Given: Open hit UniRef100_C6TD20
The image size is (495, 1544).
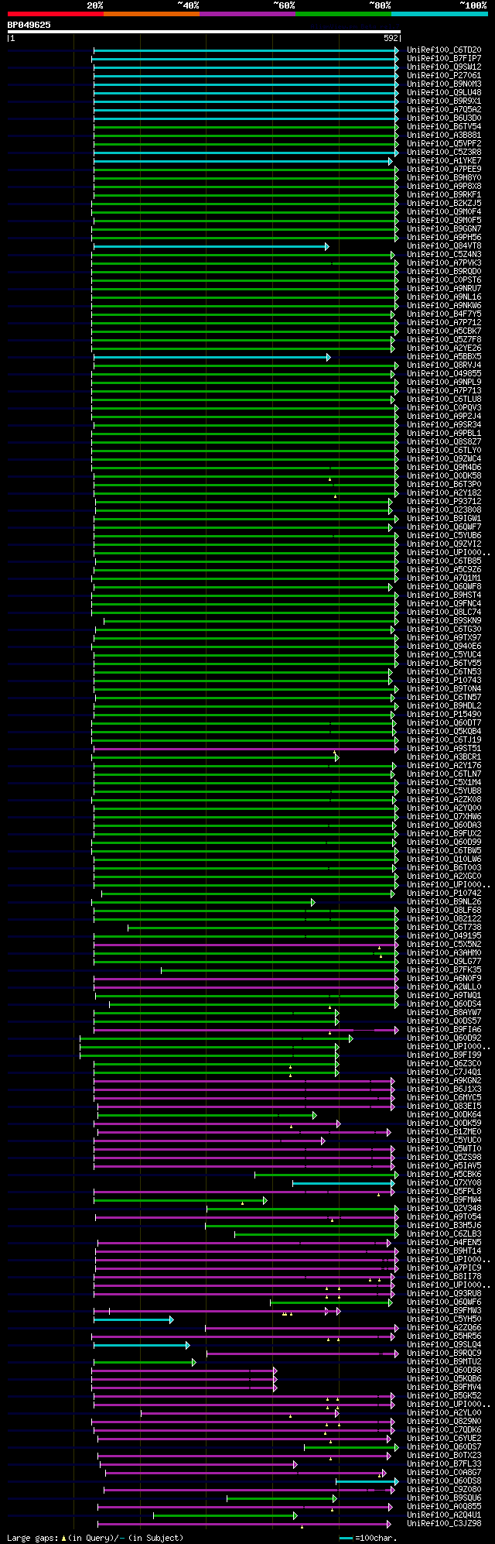Looking at the screenshot, I should pos(444,50).
